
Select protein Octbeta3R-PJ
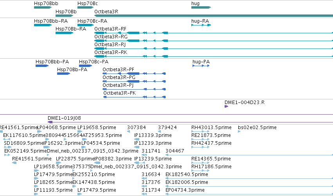point(118,85)
